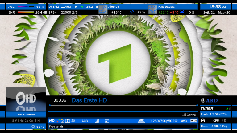This screenshot has height=133, width=237.
Task: Click the TUNER label
Action: [207, 109]
